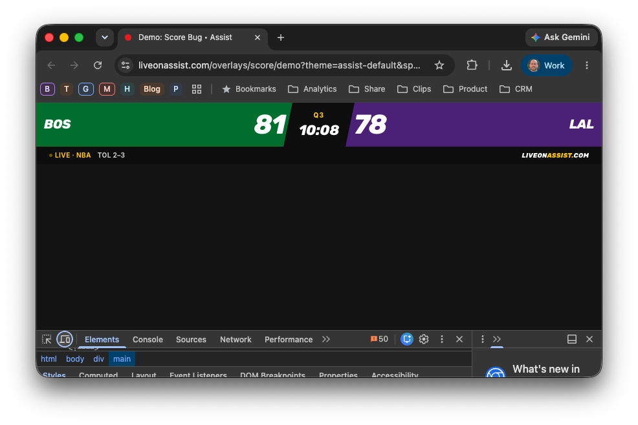The image size is (638, 425).
Task: Close the DevTools panel
Action: click(x=459, y=339)
